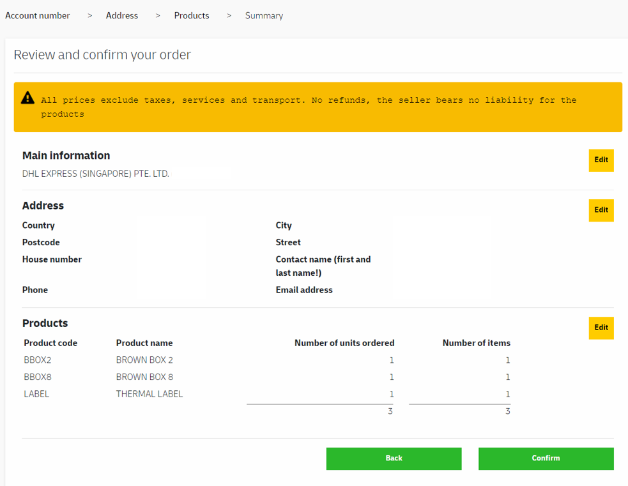Edit the Address section
Viewport: 628px width, 486px height.
[x=601, y=210]
